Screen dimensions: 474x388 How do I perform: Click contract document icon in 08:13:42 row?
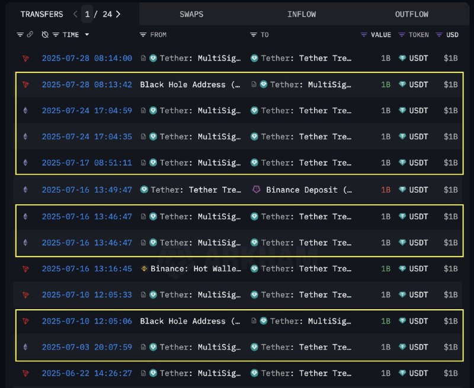tap(254, 84)
